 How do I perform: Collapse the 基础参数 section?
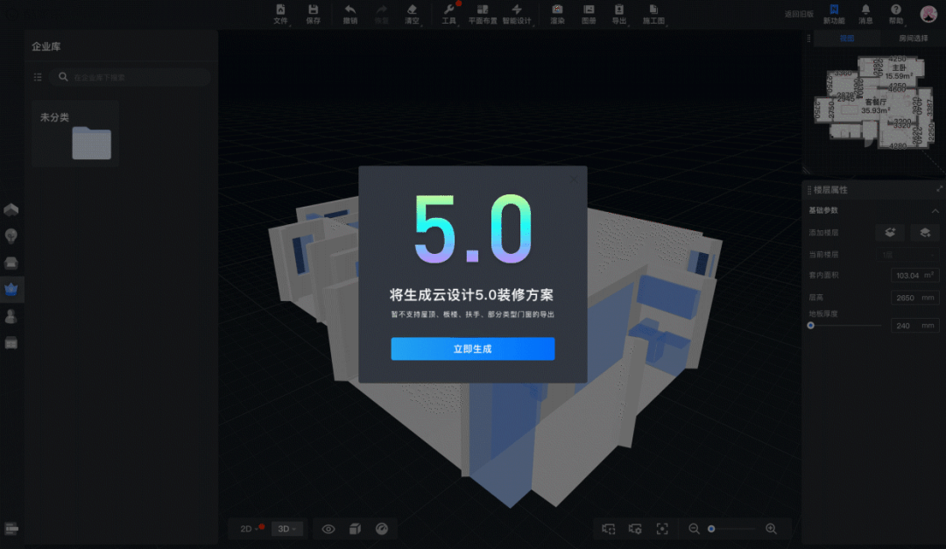click(935, 210)
